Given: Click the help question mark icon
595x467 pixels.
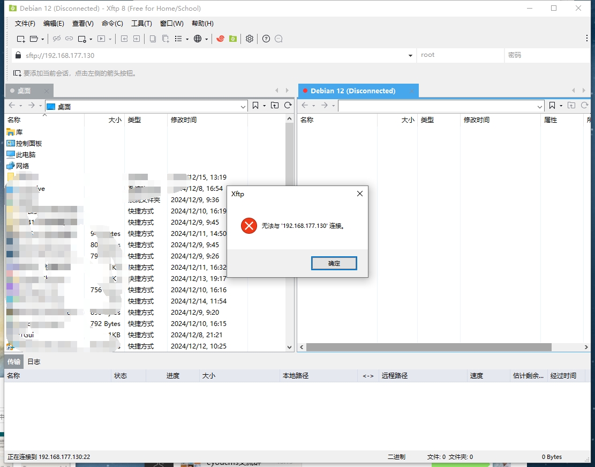Looking at the screenshot, I should click(x=266, y=39).
